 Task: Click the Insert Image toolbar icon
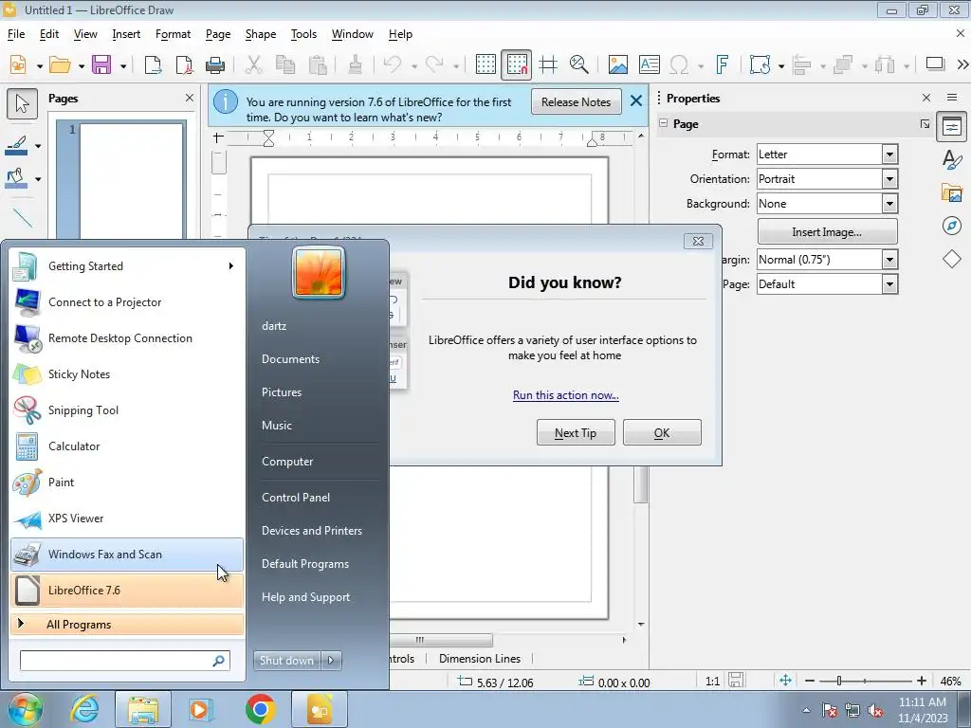coord(617,64)
